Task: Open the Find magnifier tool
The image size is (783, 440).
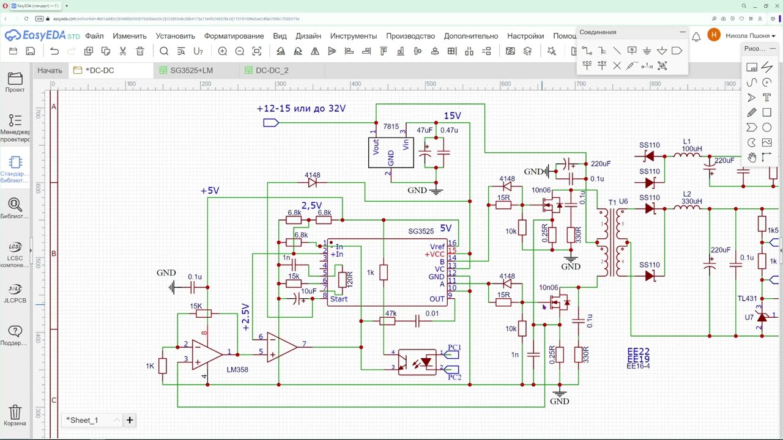Action: pyautogui.click(x=164, y=51)
